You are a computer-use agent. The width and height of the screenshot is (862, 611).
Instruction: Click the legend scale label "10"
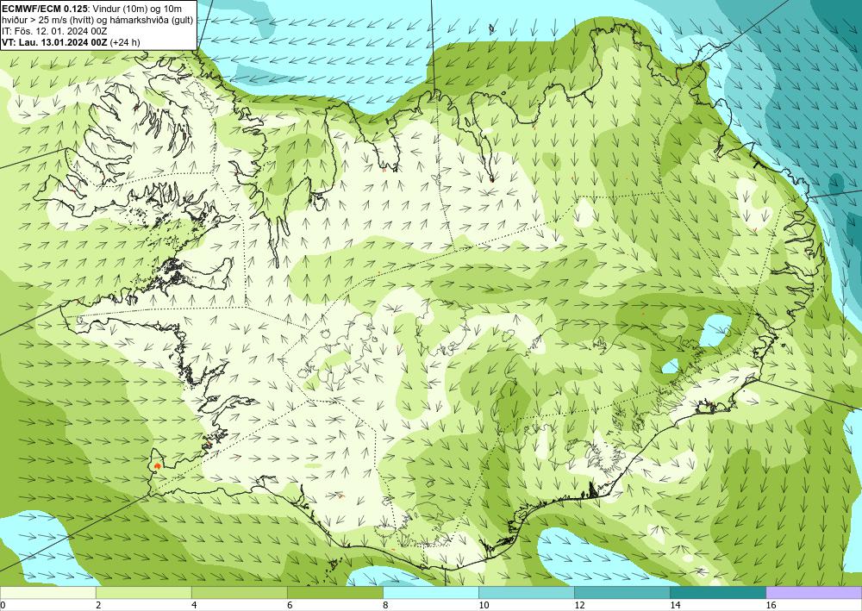(x=484, y=606)
